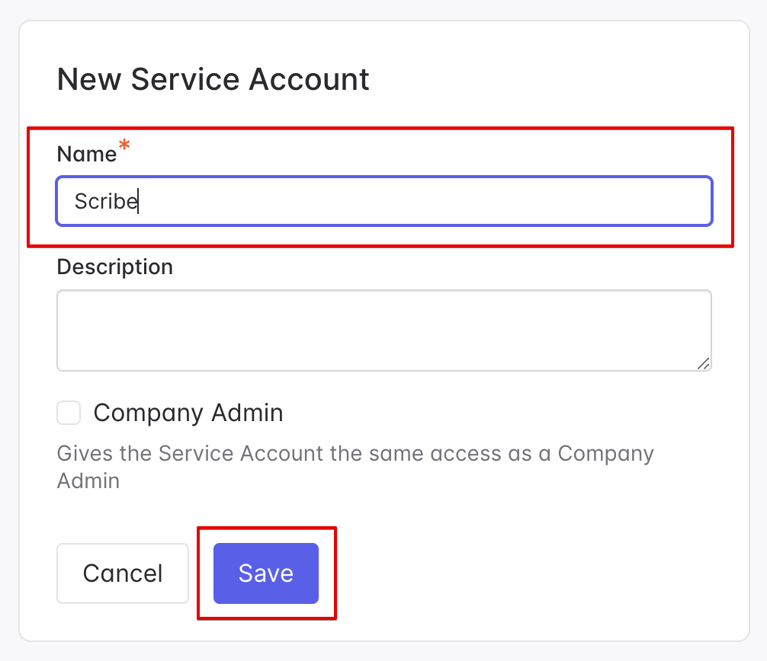This screenshot has width=767, height=661.
Task: Click the word "New" in the dialog title
Action: pyautogui.click(x=89, y=80)
